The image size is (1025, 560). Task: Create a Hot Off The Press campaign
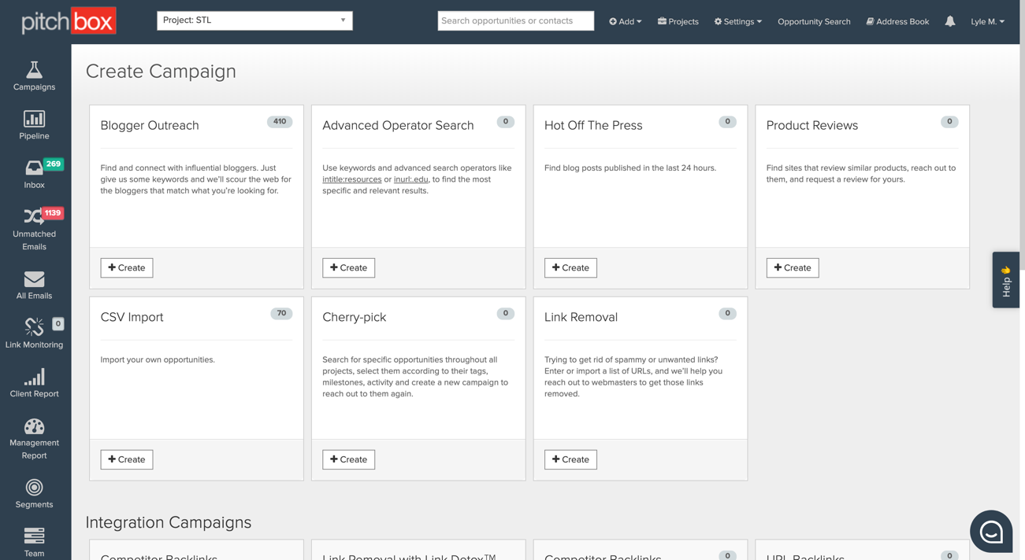pos(570,267)
